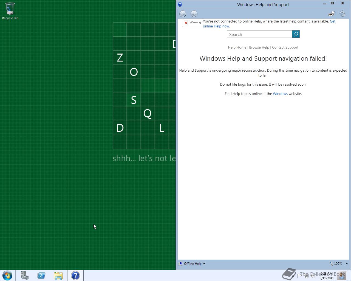Open the Help Home link
This screenshot has width=351, height=281.
click(237, 47)
